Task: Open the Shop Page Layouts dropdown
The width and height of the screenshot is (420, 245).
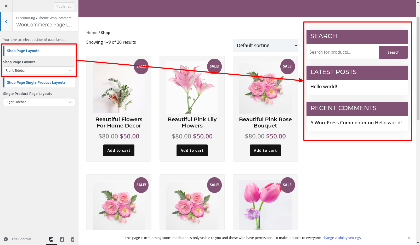Action: pos(39,70)
